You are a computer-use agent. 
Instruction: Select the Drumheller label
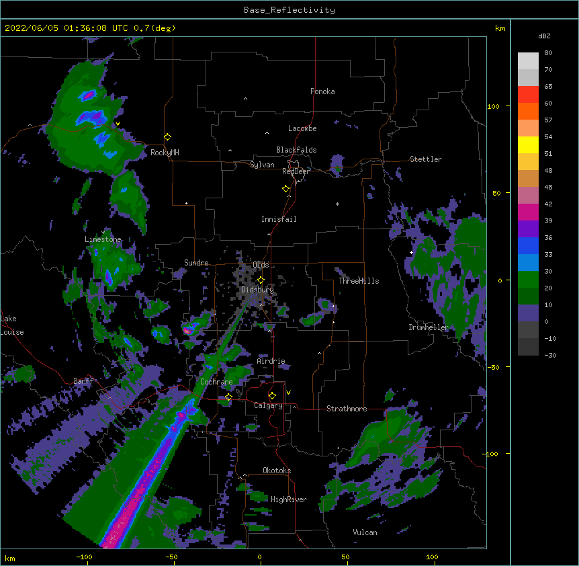click(x=429, y=327)
